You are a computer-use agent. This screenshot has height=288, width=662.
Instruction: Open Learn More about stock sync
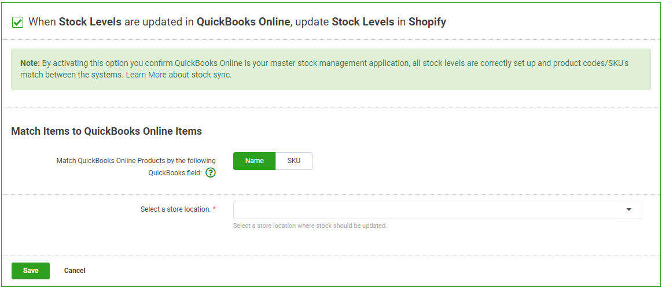coord(146,75)
